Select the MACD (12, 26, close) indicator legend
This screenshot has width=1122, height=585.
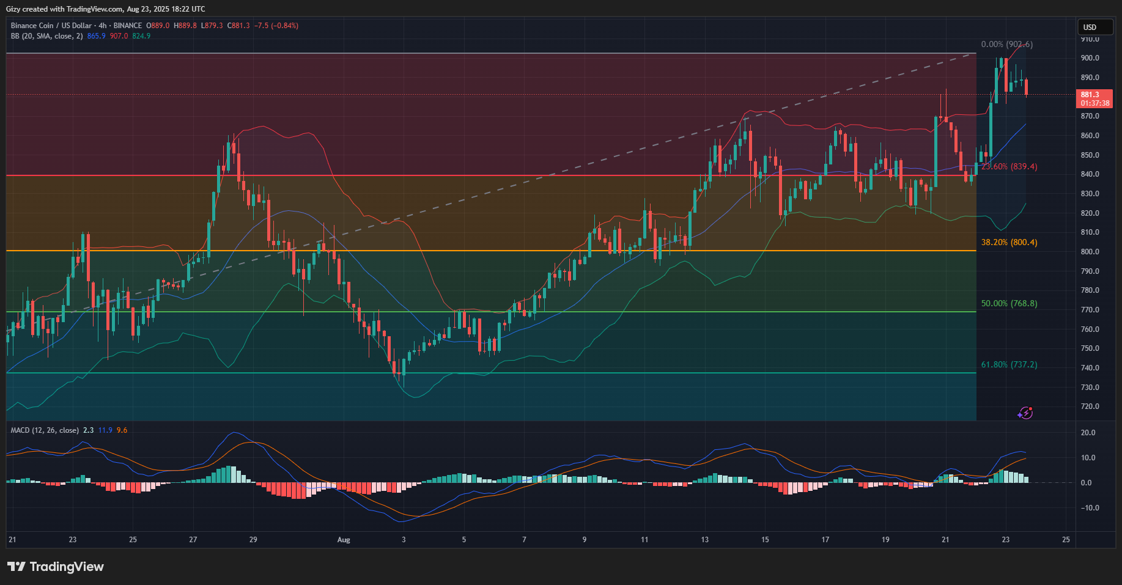45,430
